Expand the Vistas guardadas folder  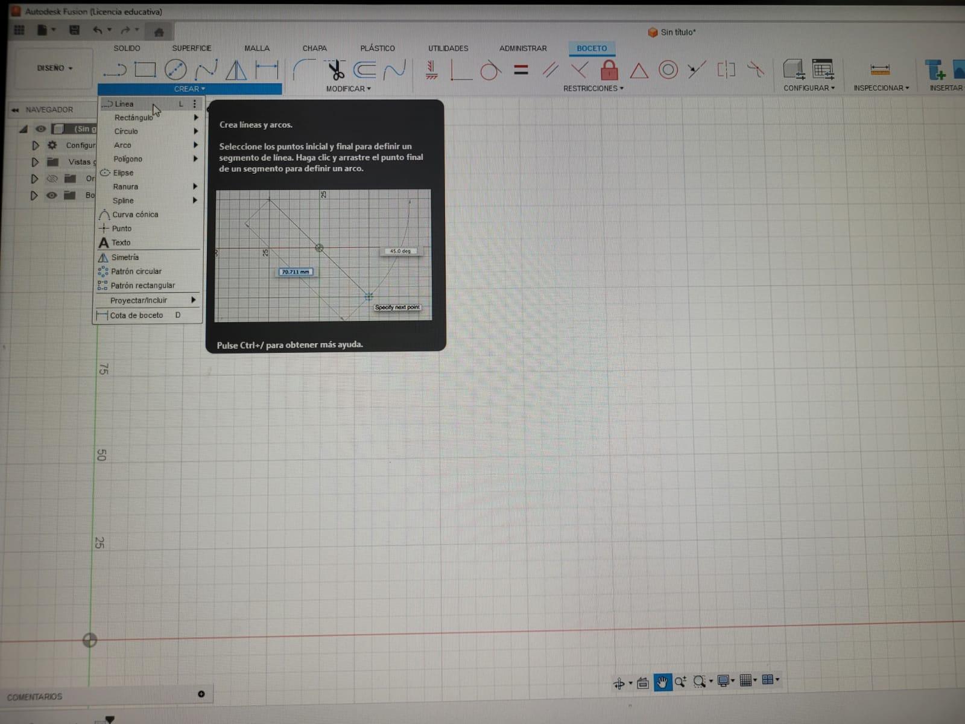click(35, 162)
